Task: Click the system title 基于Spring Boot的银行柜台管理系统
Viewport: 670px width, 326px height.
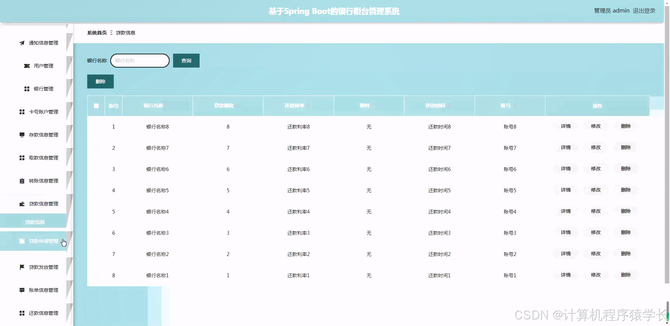Action: 334,11
